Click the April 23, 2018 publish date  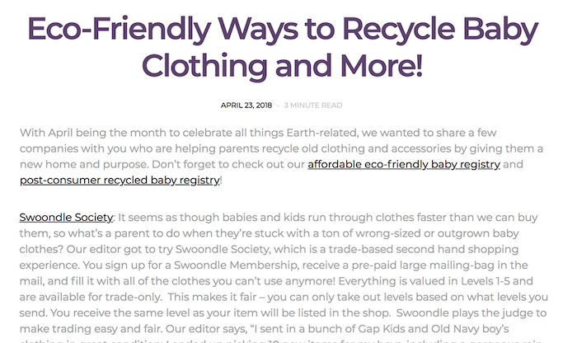point(246,106)
